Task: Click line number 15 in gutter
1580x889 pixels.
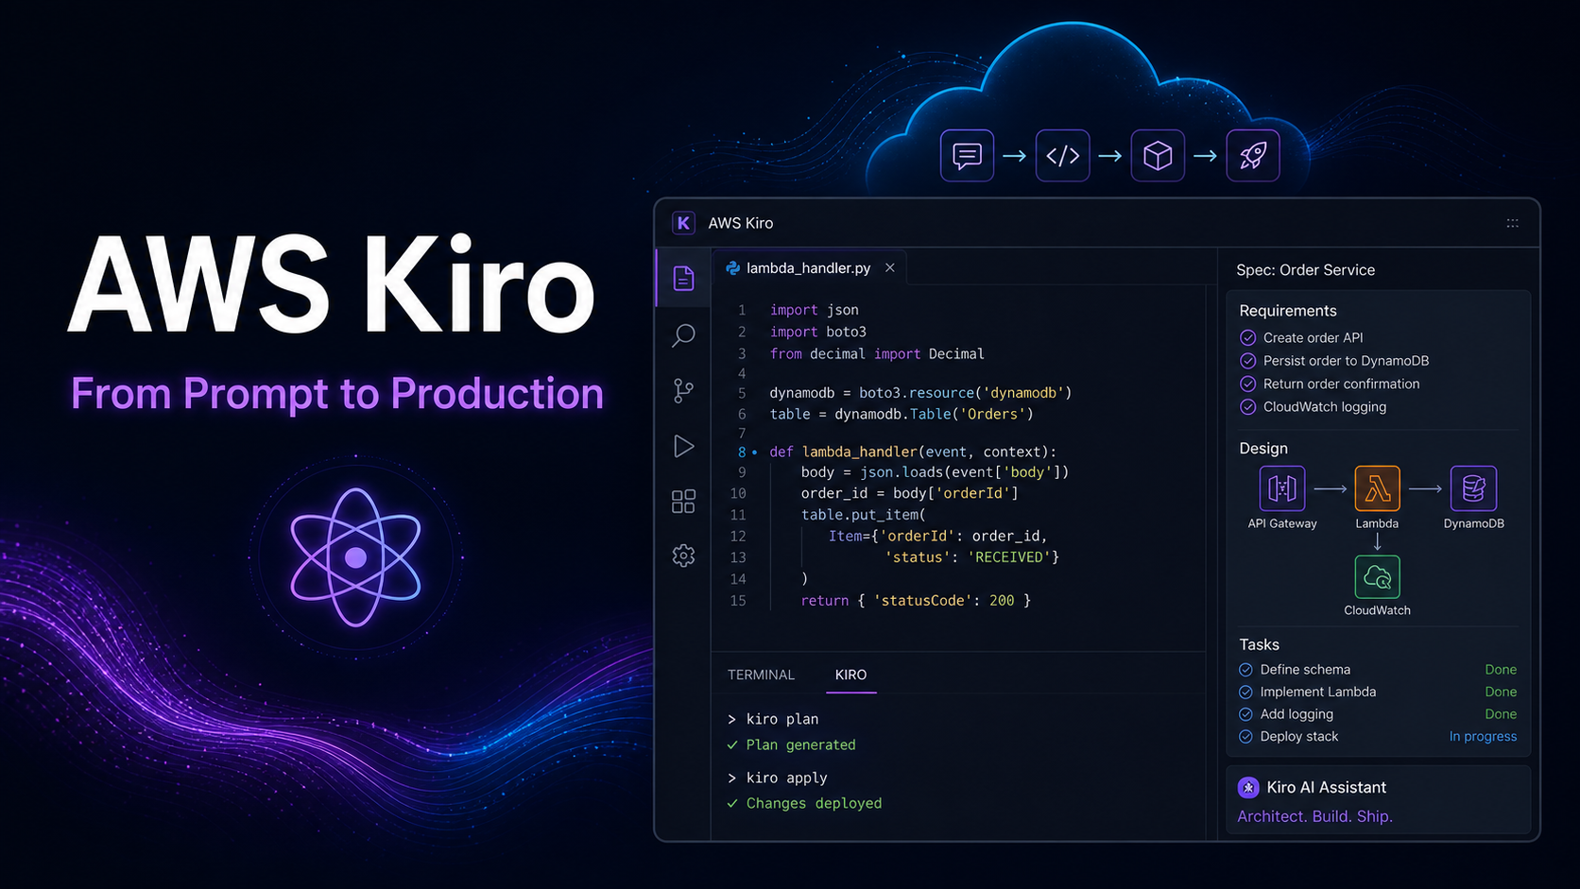Action: point(738,601)
